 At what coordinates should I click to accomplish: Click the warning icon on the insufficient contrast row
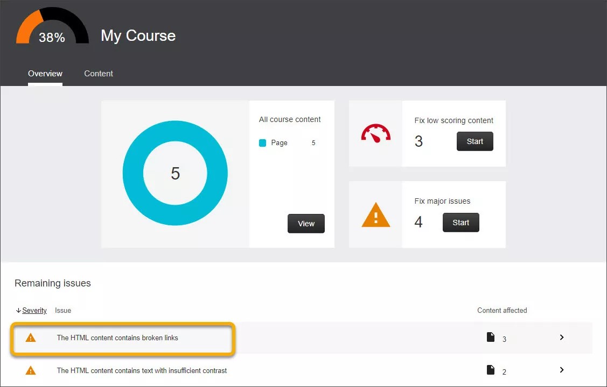pos(31,370)
